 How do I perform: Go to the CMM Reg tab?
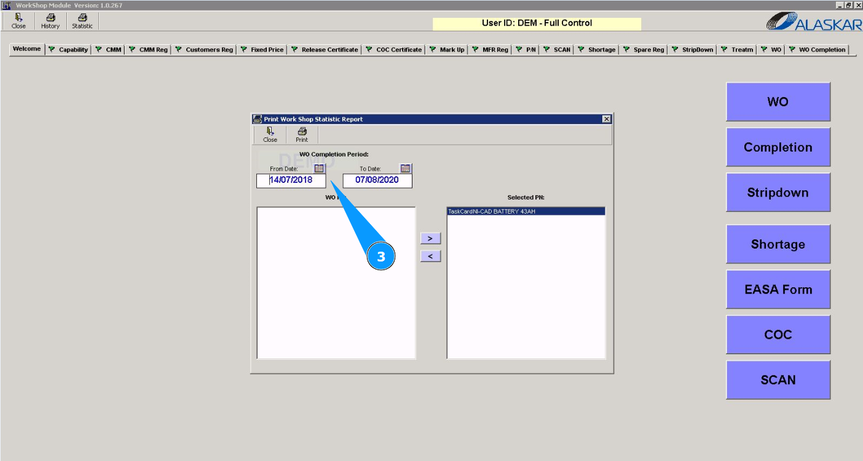[x=148, y=50]
